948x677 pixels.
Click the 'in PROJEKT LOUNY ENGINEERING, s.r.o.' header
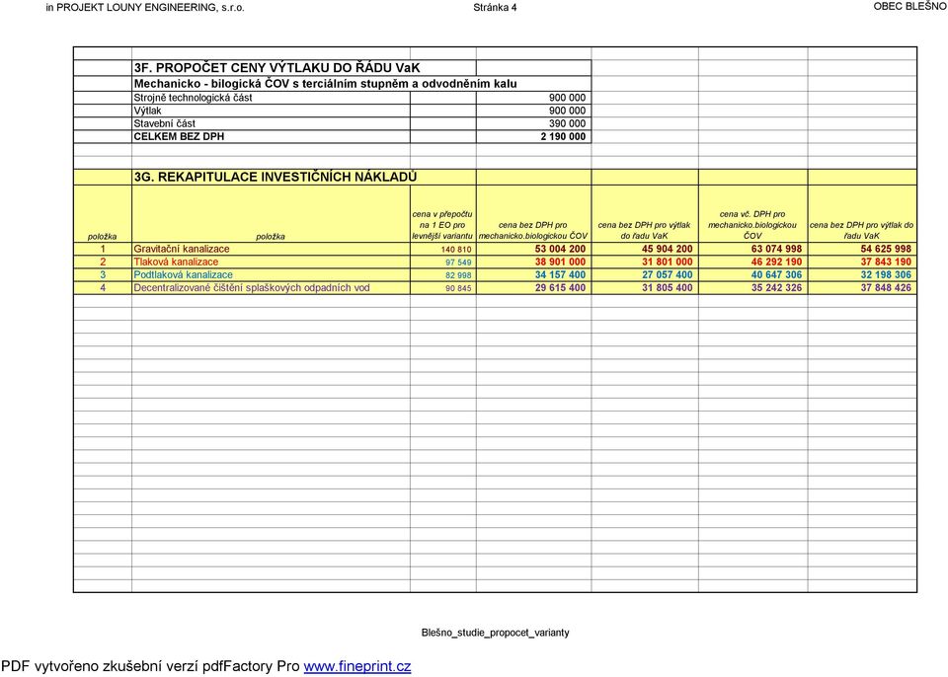click(x=145, y=8)
